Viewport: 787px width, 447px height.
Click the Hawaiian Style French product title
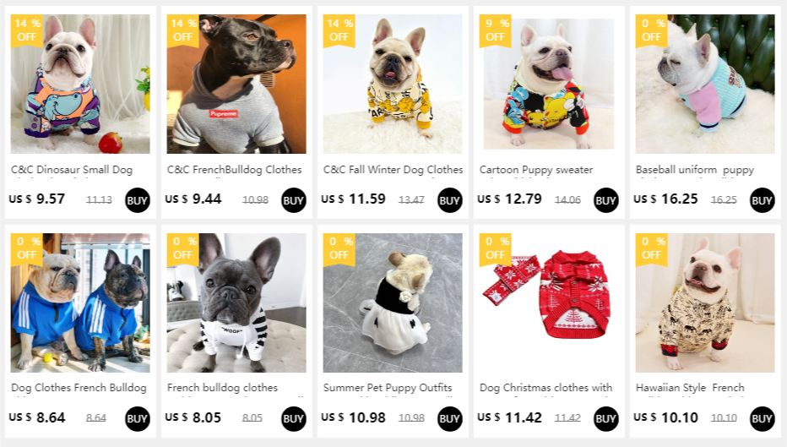[690, 388]
